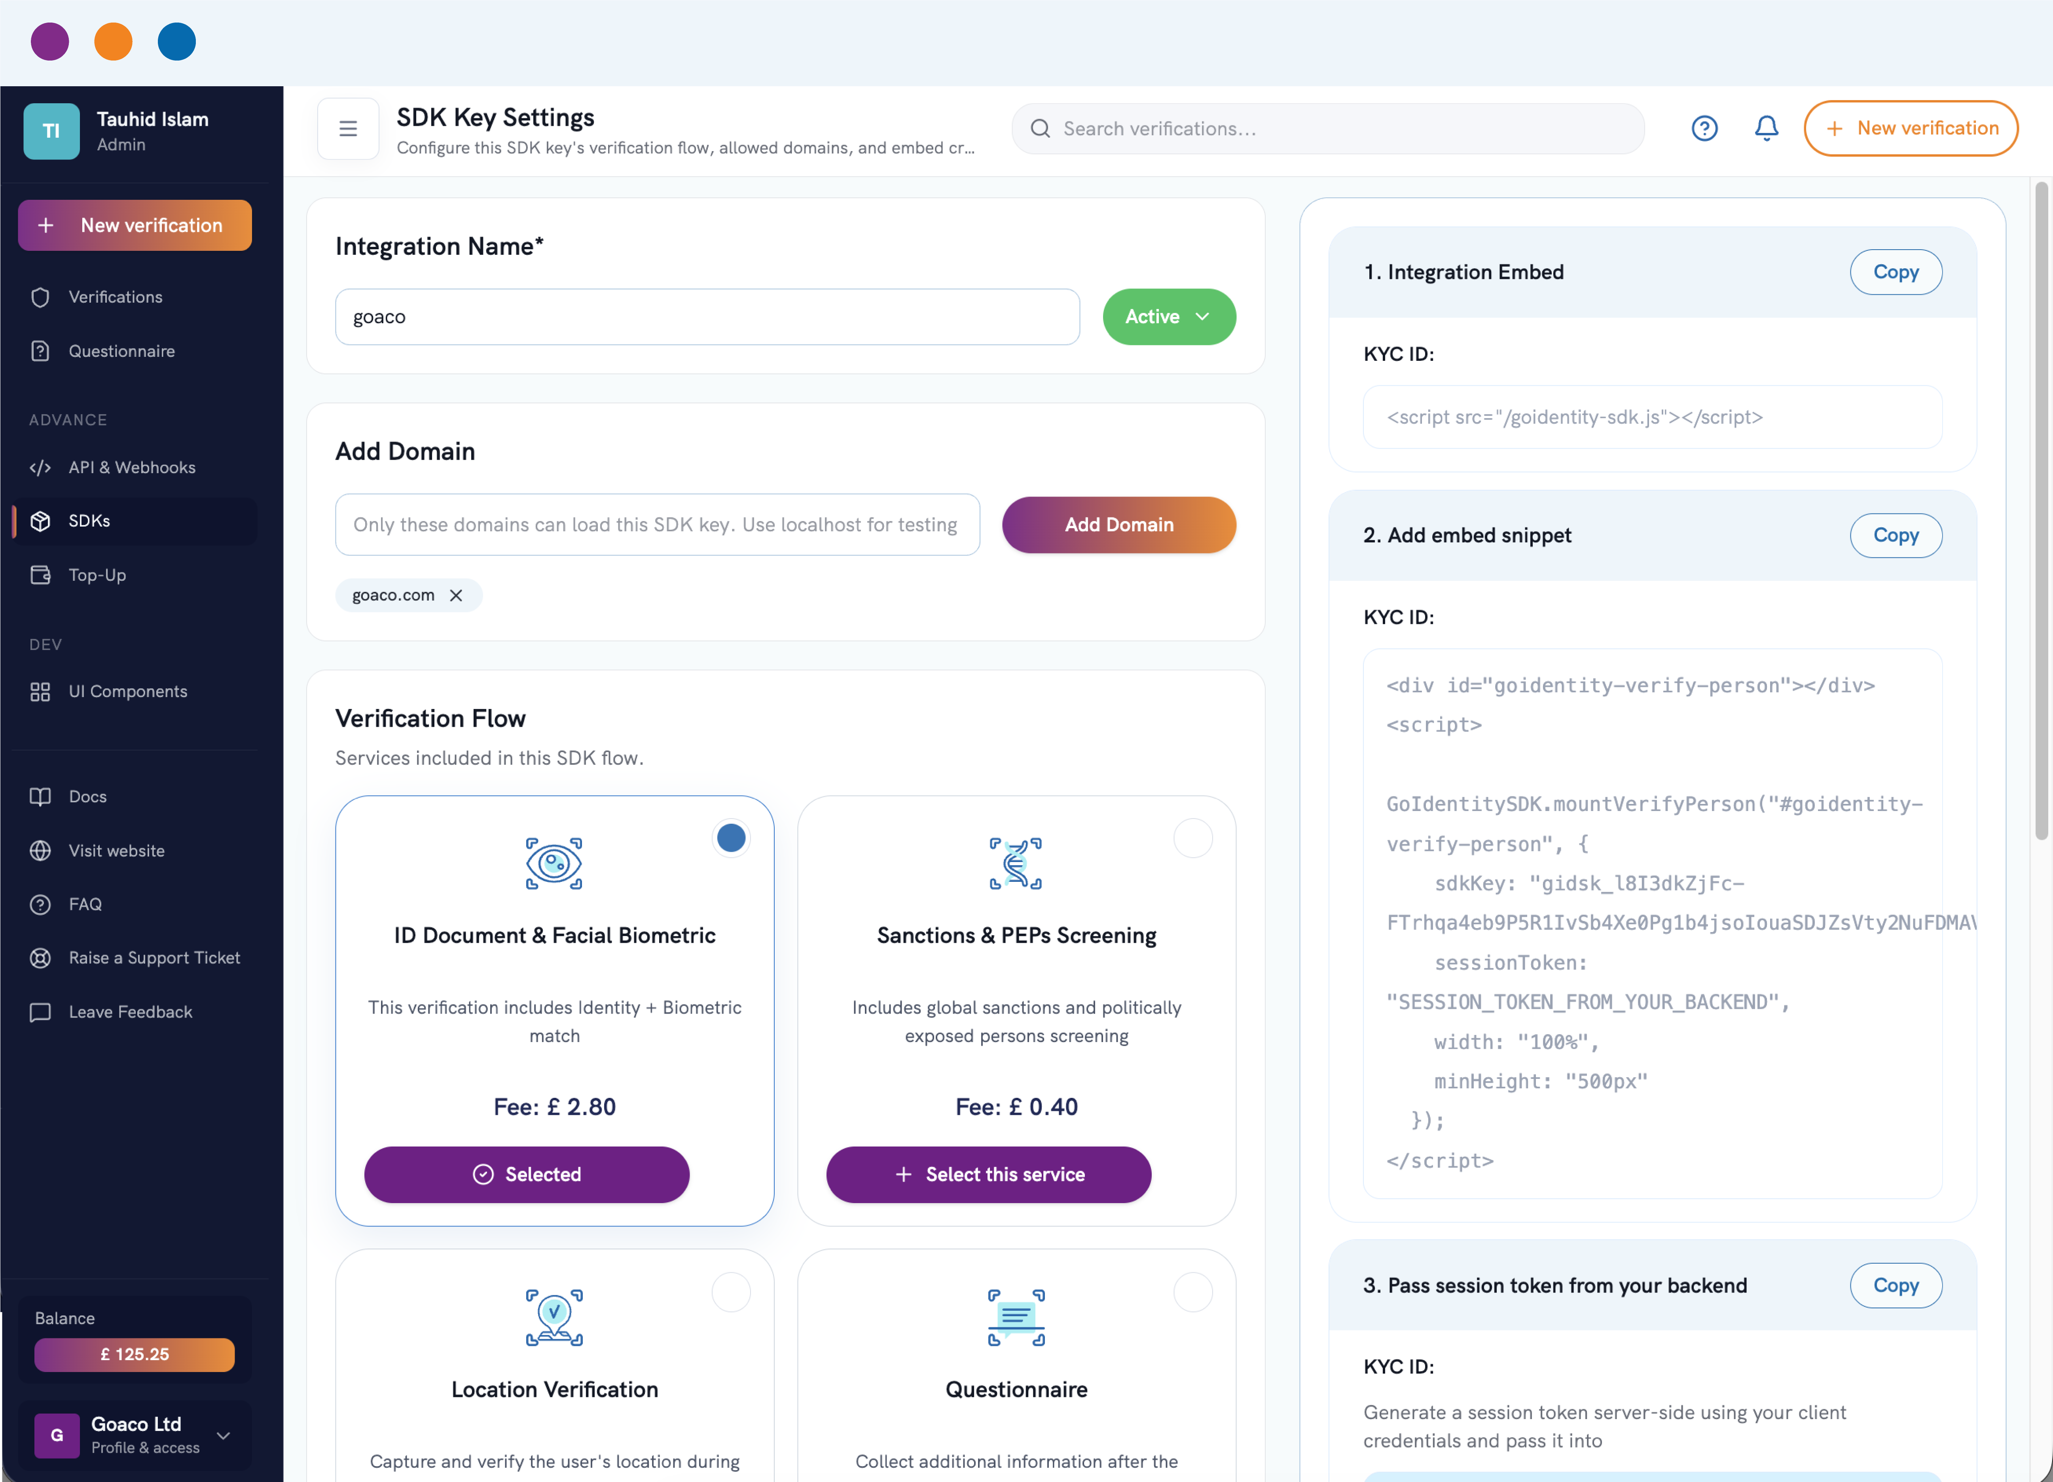Click the blue window dot
This screenshot has width=2053, height=1482.
176,42
